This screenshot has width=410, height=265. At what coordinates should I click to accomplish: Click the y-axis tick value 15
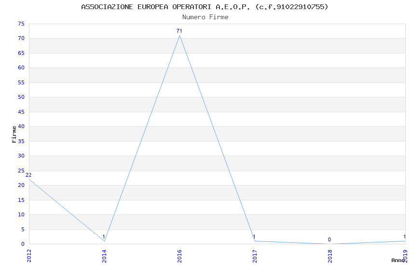pyautogui.click(x=21, y=200)
